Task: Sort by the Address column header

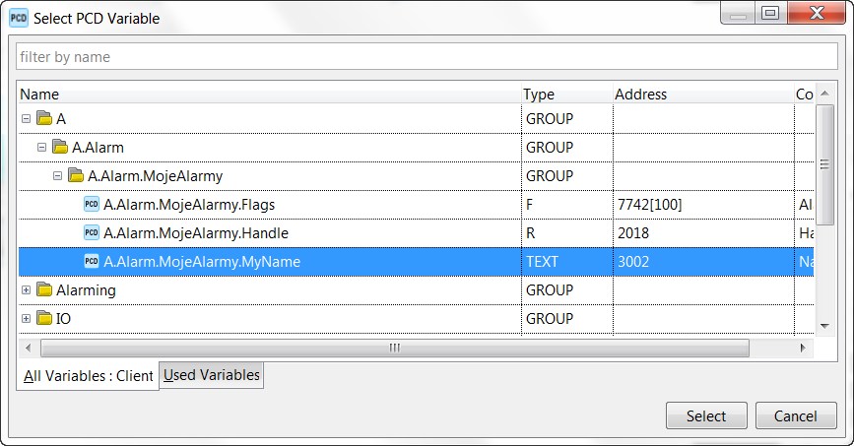Action: coord(703,95)
